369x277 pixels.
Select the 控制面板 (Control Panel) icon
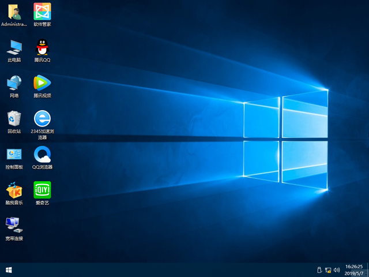point(14,154)
